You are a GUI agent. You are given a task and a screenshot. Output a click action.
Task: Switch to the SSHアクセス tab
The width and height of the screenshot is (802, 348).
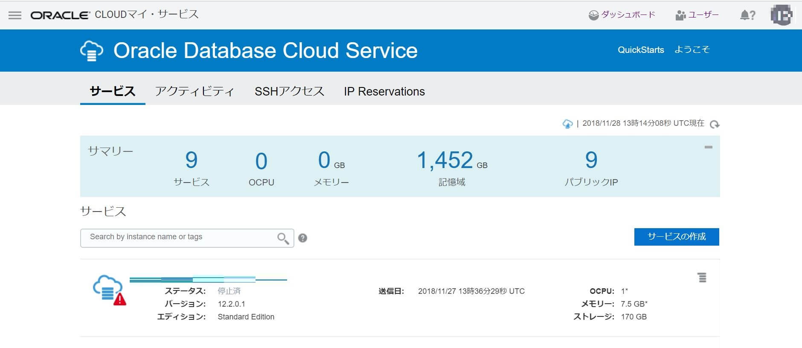[x=289, y=91]
